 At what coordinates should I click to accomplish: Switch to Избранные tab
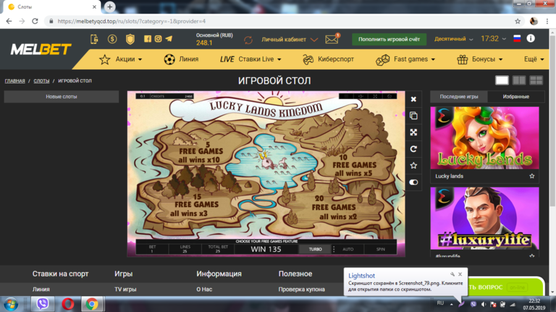516,96
